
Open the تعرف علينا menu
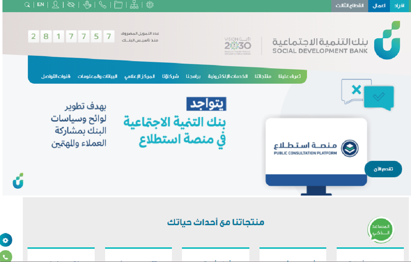click(x=289, y=76)
